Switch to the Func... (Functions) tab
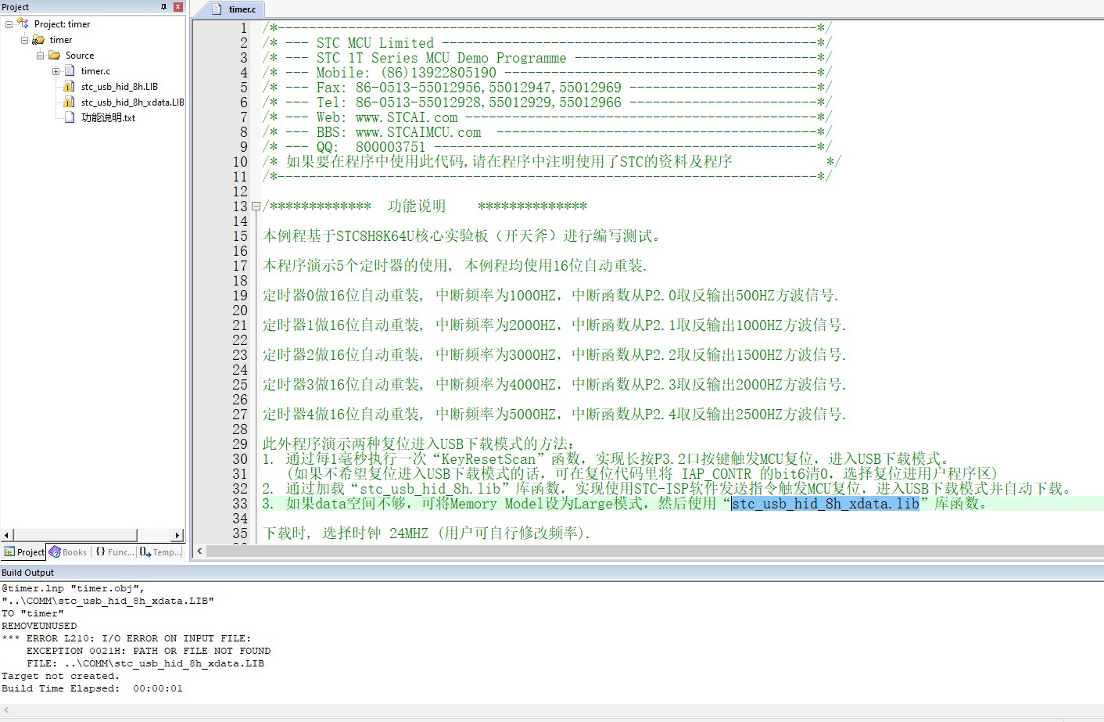 point(114,552)
